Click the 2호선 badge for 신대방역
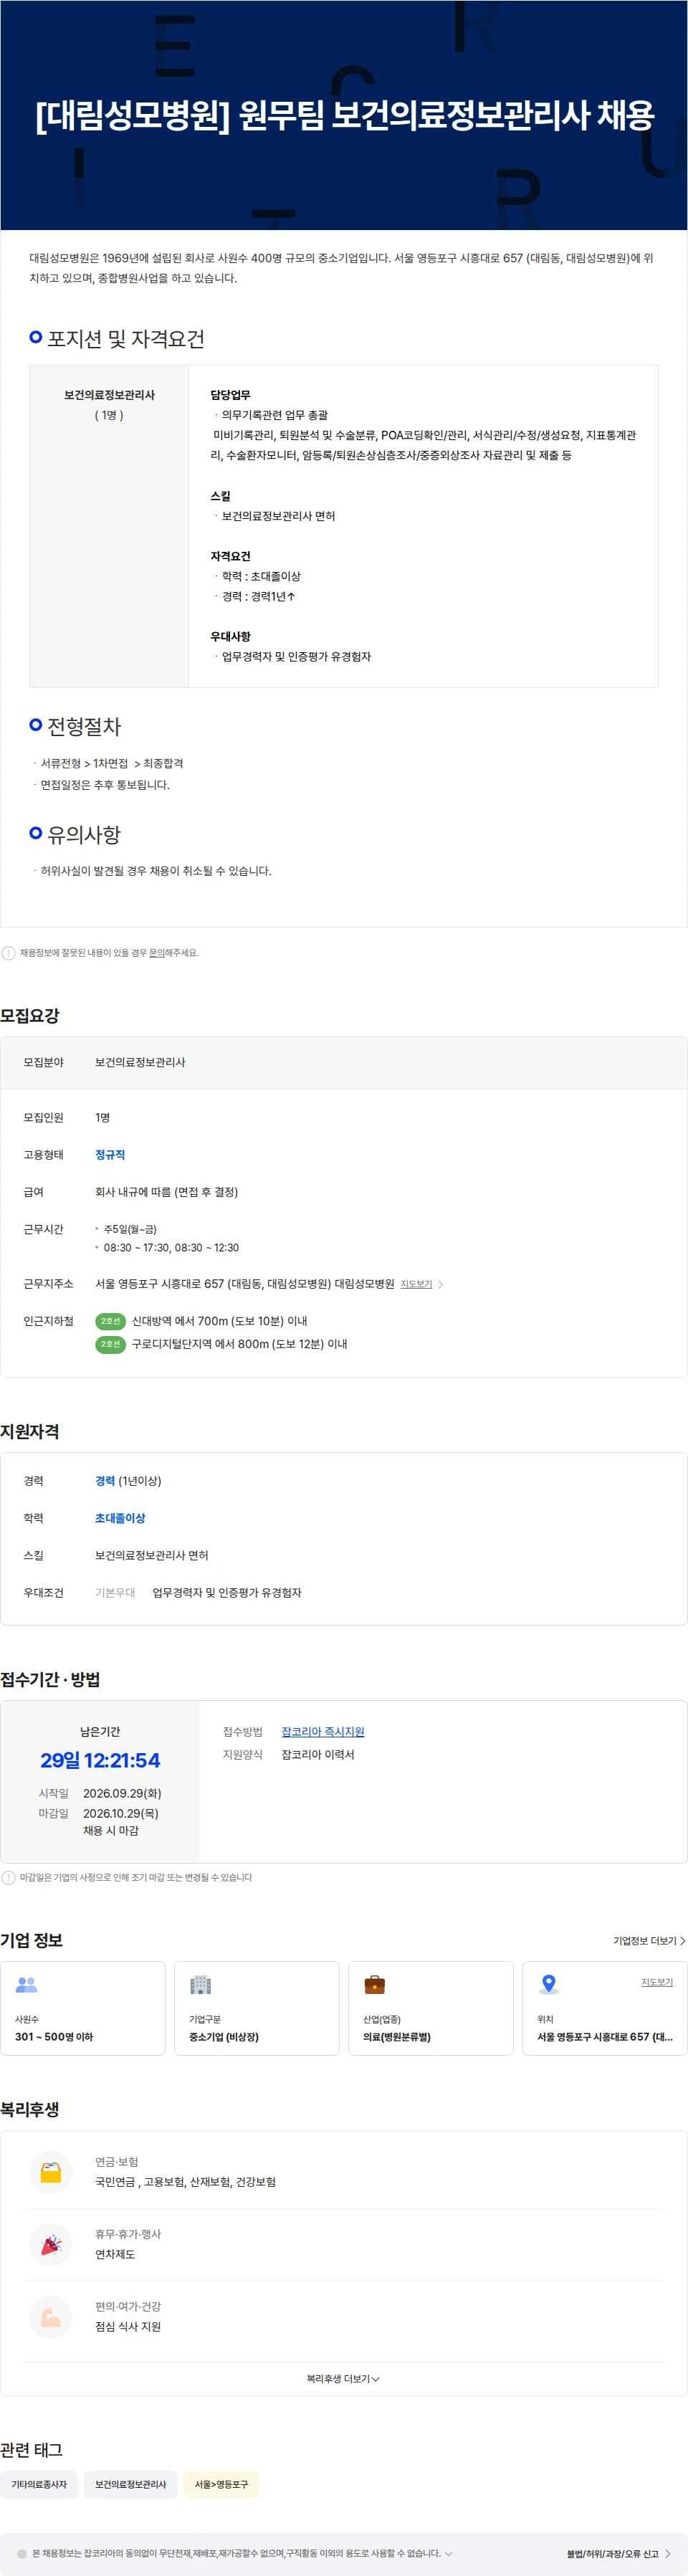Image resolution: width=688 pixels, height=2576 pixels. 110,1321
